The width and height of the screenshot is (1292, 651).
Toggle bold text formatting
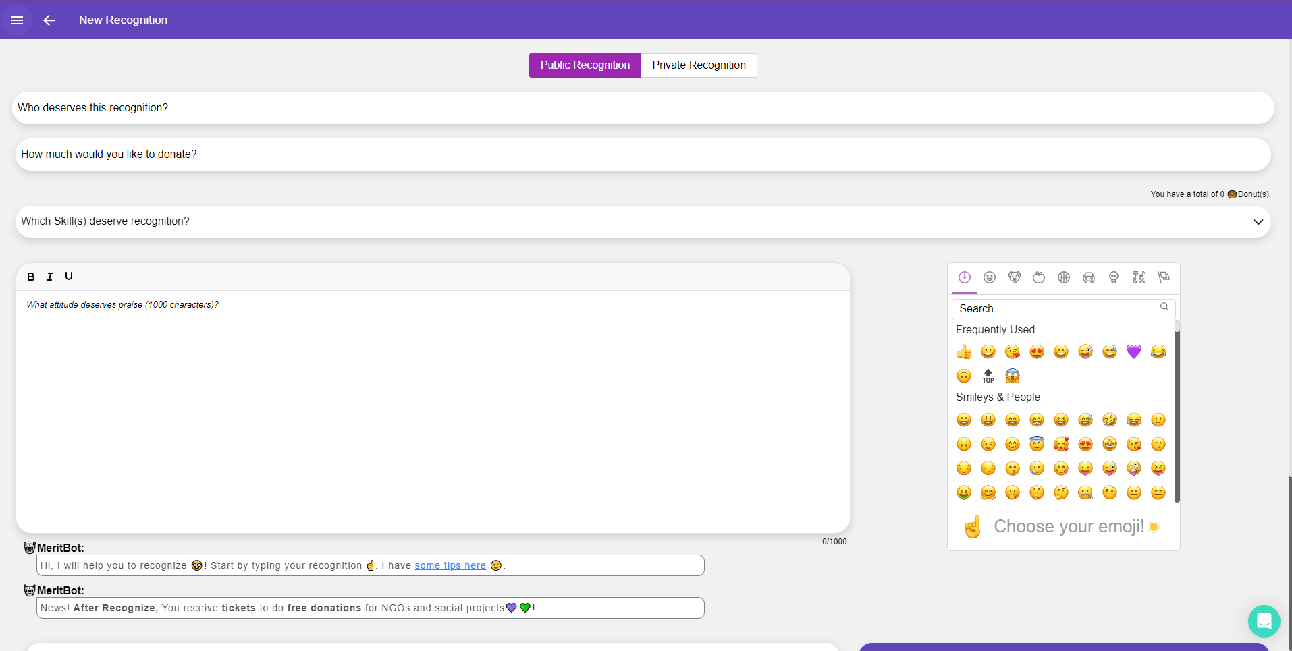pos(31,277)
